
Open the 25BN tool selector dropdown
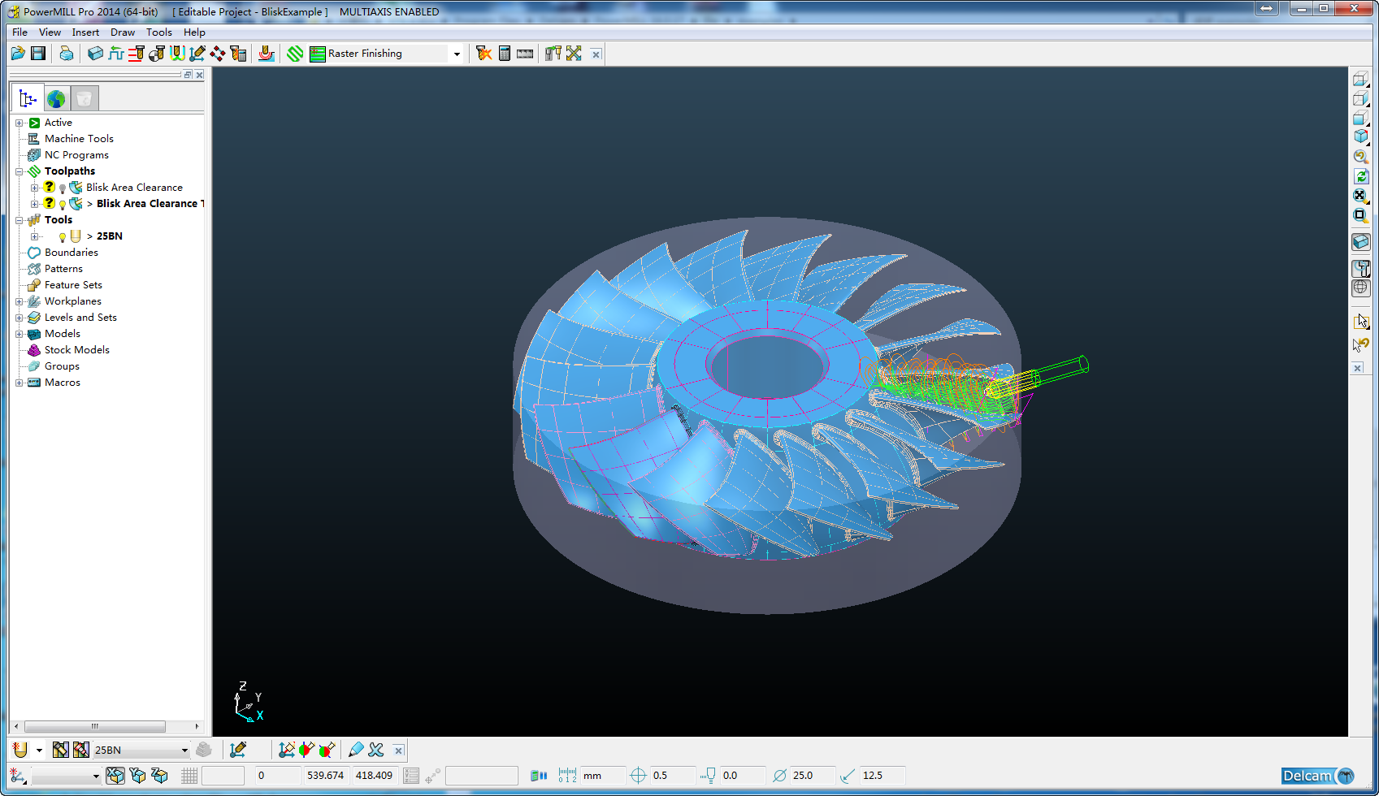(x=184, y=751)
